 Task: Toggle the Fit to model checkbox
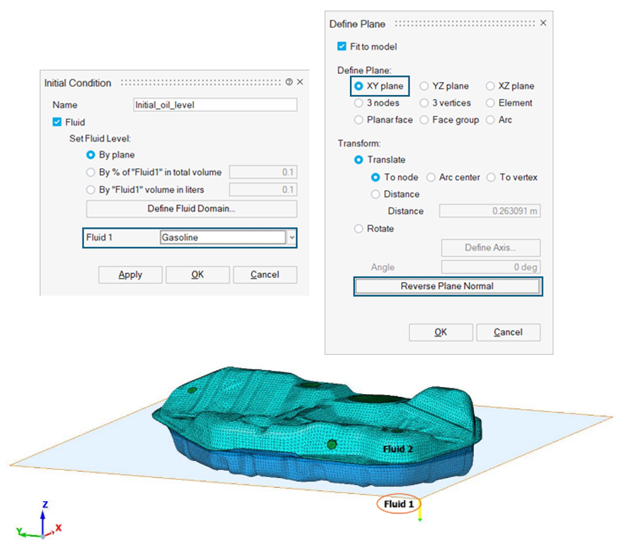(342, 46)
